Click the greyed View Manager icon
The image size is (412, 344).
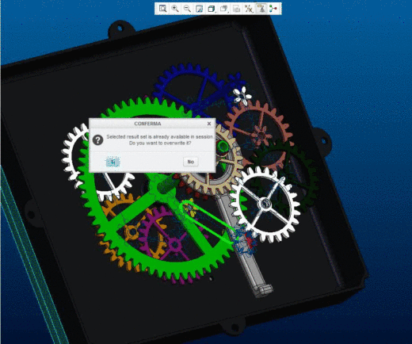(x=236, y=9)
